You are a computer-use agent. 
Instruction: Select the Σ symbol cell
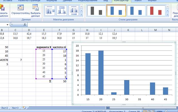(x=44, y=81)
